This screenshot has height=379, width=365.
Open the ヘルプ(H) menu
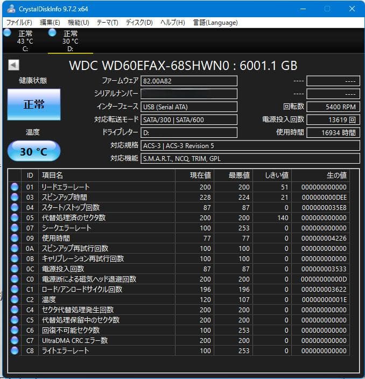point(173,23)
